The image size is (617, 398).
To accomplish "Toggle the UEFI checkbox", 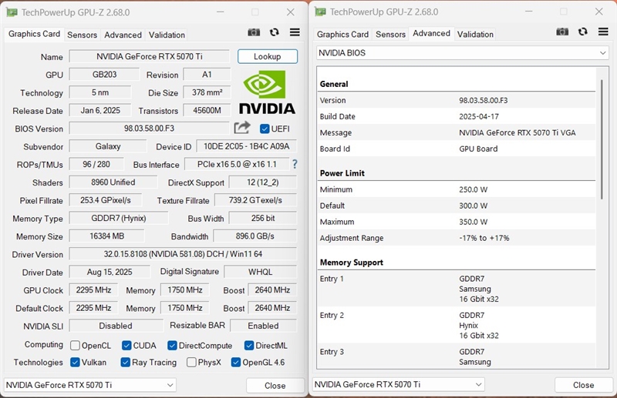I will (x=265, y=129).
